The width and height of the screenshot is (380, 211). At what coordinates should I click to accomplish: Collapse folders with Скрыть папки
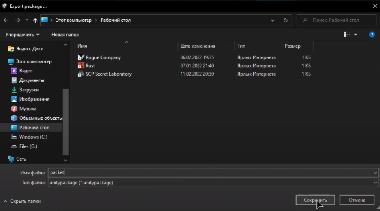(x=22, y=201)
